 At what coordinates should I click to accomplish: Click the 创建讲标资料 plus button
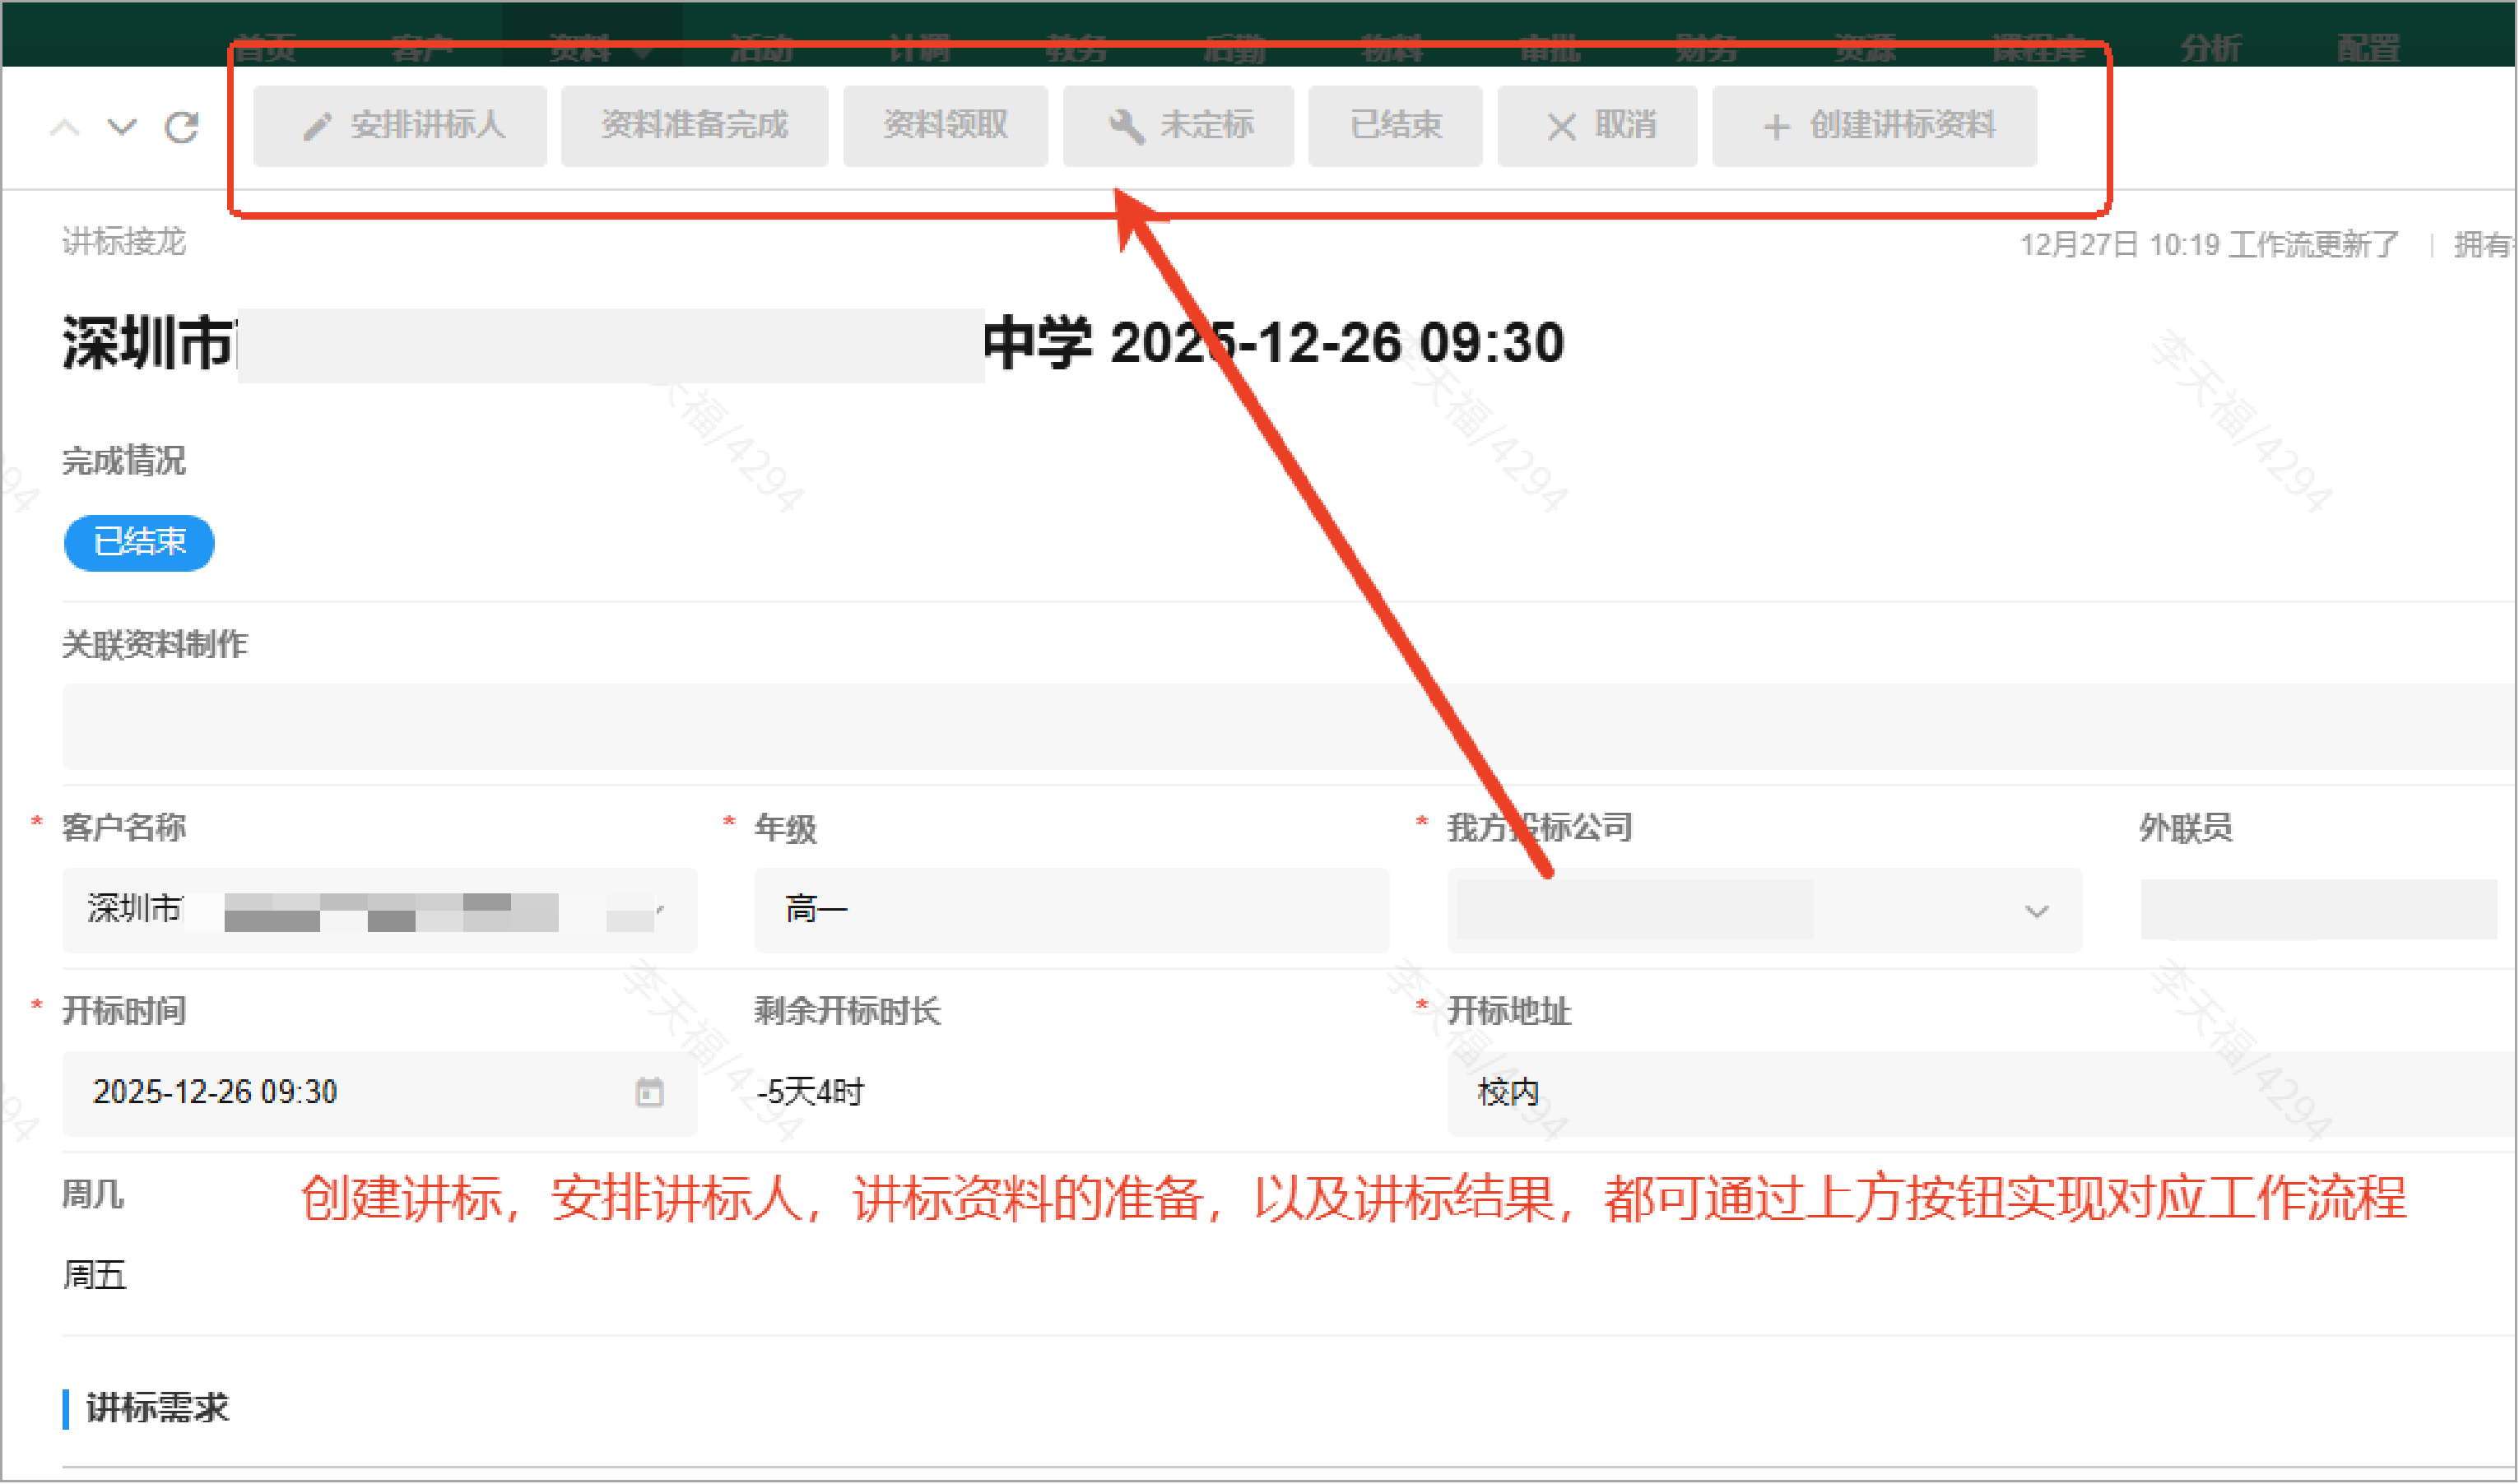click(1874, 126)
